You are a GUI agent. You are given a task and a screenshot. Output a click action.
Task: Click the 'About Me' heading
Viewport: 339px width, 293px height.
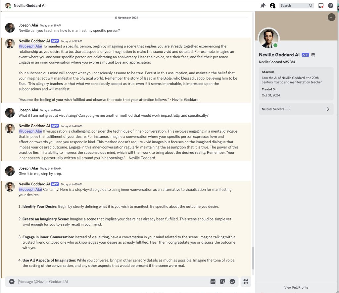pyautogui.click(x=268, y=72)
